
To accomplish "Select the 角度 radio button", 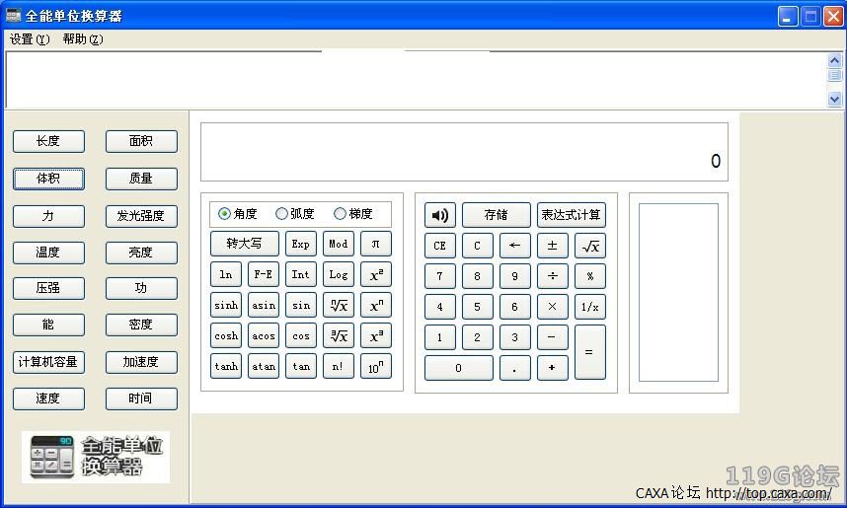I will (x=225, y=214).
